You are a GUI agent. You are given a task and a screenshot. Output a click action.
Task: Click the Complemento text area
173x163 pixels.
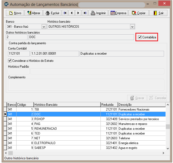[86, 85]
